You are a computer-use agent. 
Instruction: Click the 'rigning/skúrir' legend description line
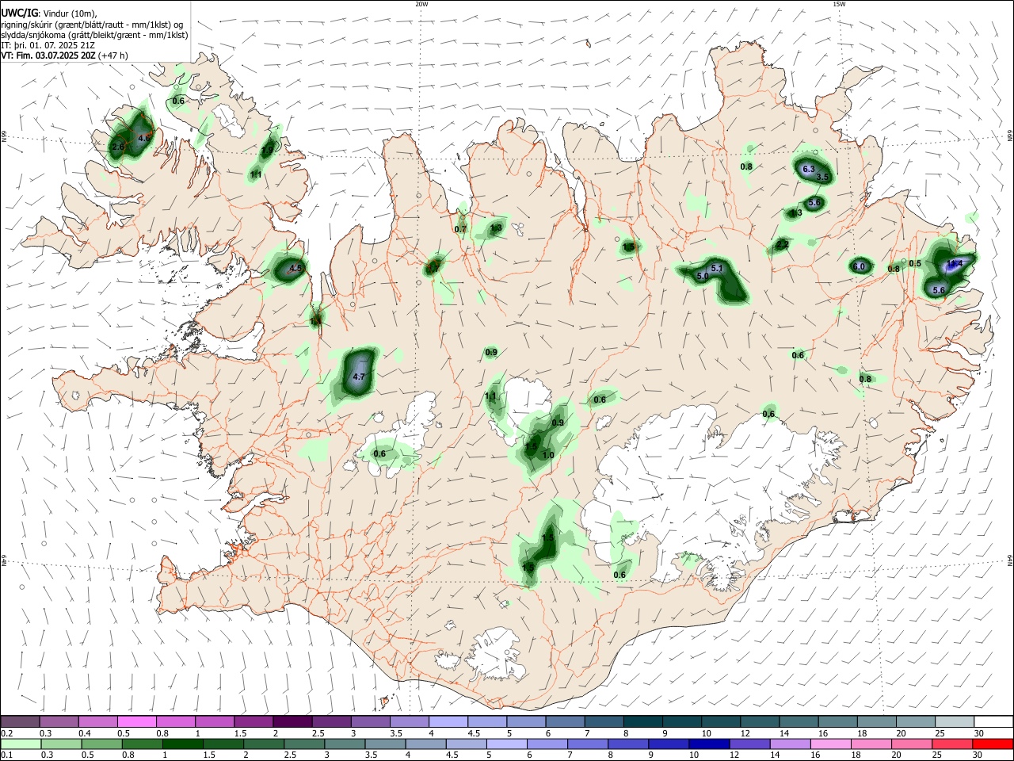click(x=92, y=25)
